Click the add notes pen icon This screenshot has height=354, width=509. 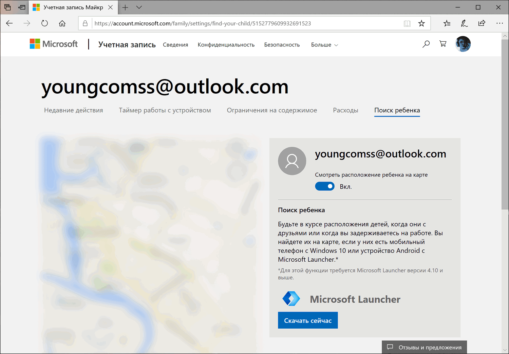464,23
